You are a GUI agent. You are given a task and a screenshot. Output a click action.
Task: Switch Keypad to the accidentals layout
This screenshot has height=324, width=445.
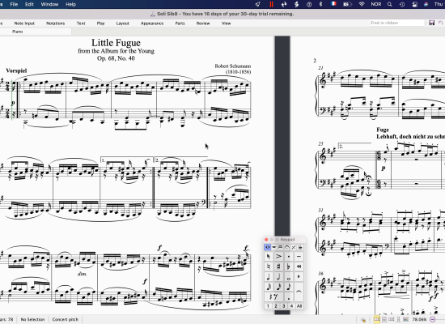[300, 247]
